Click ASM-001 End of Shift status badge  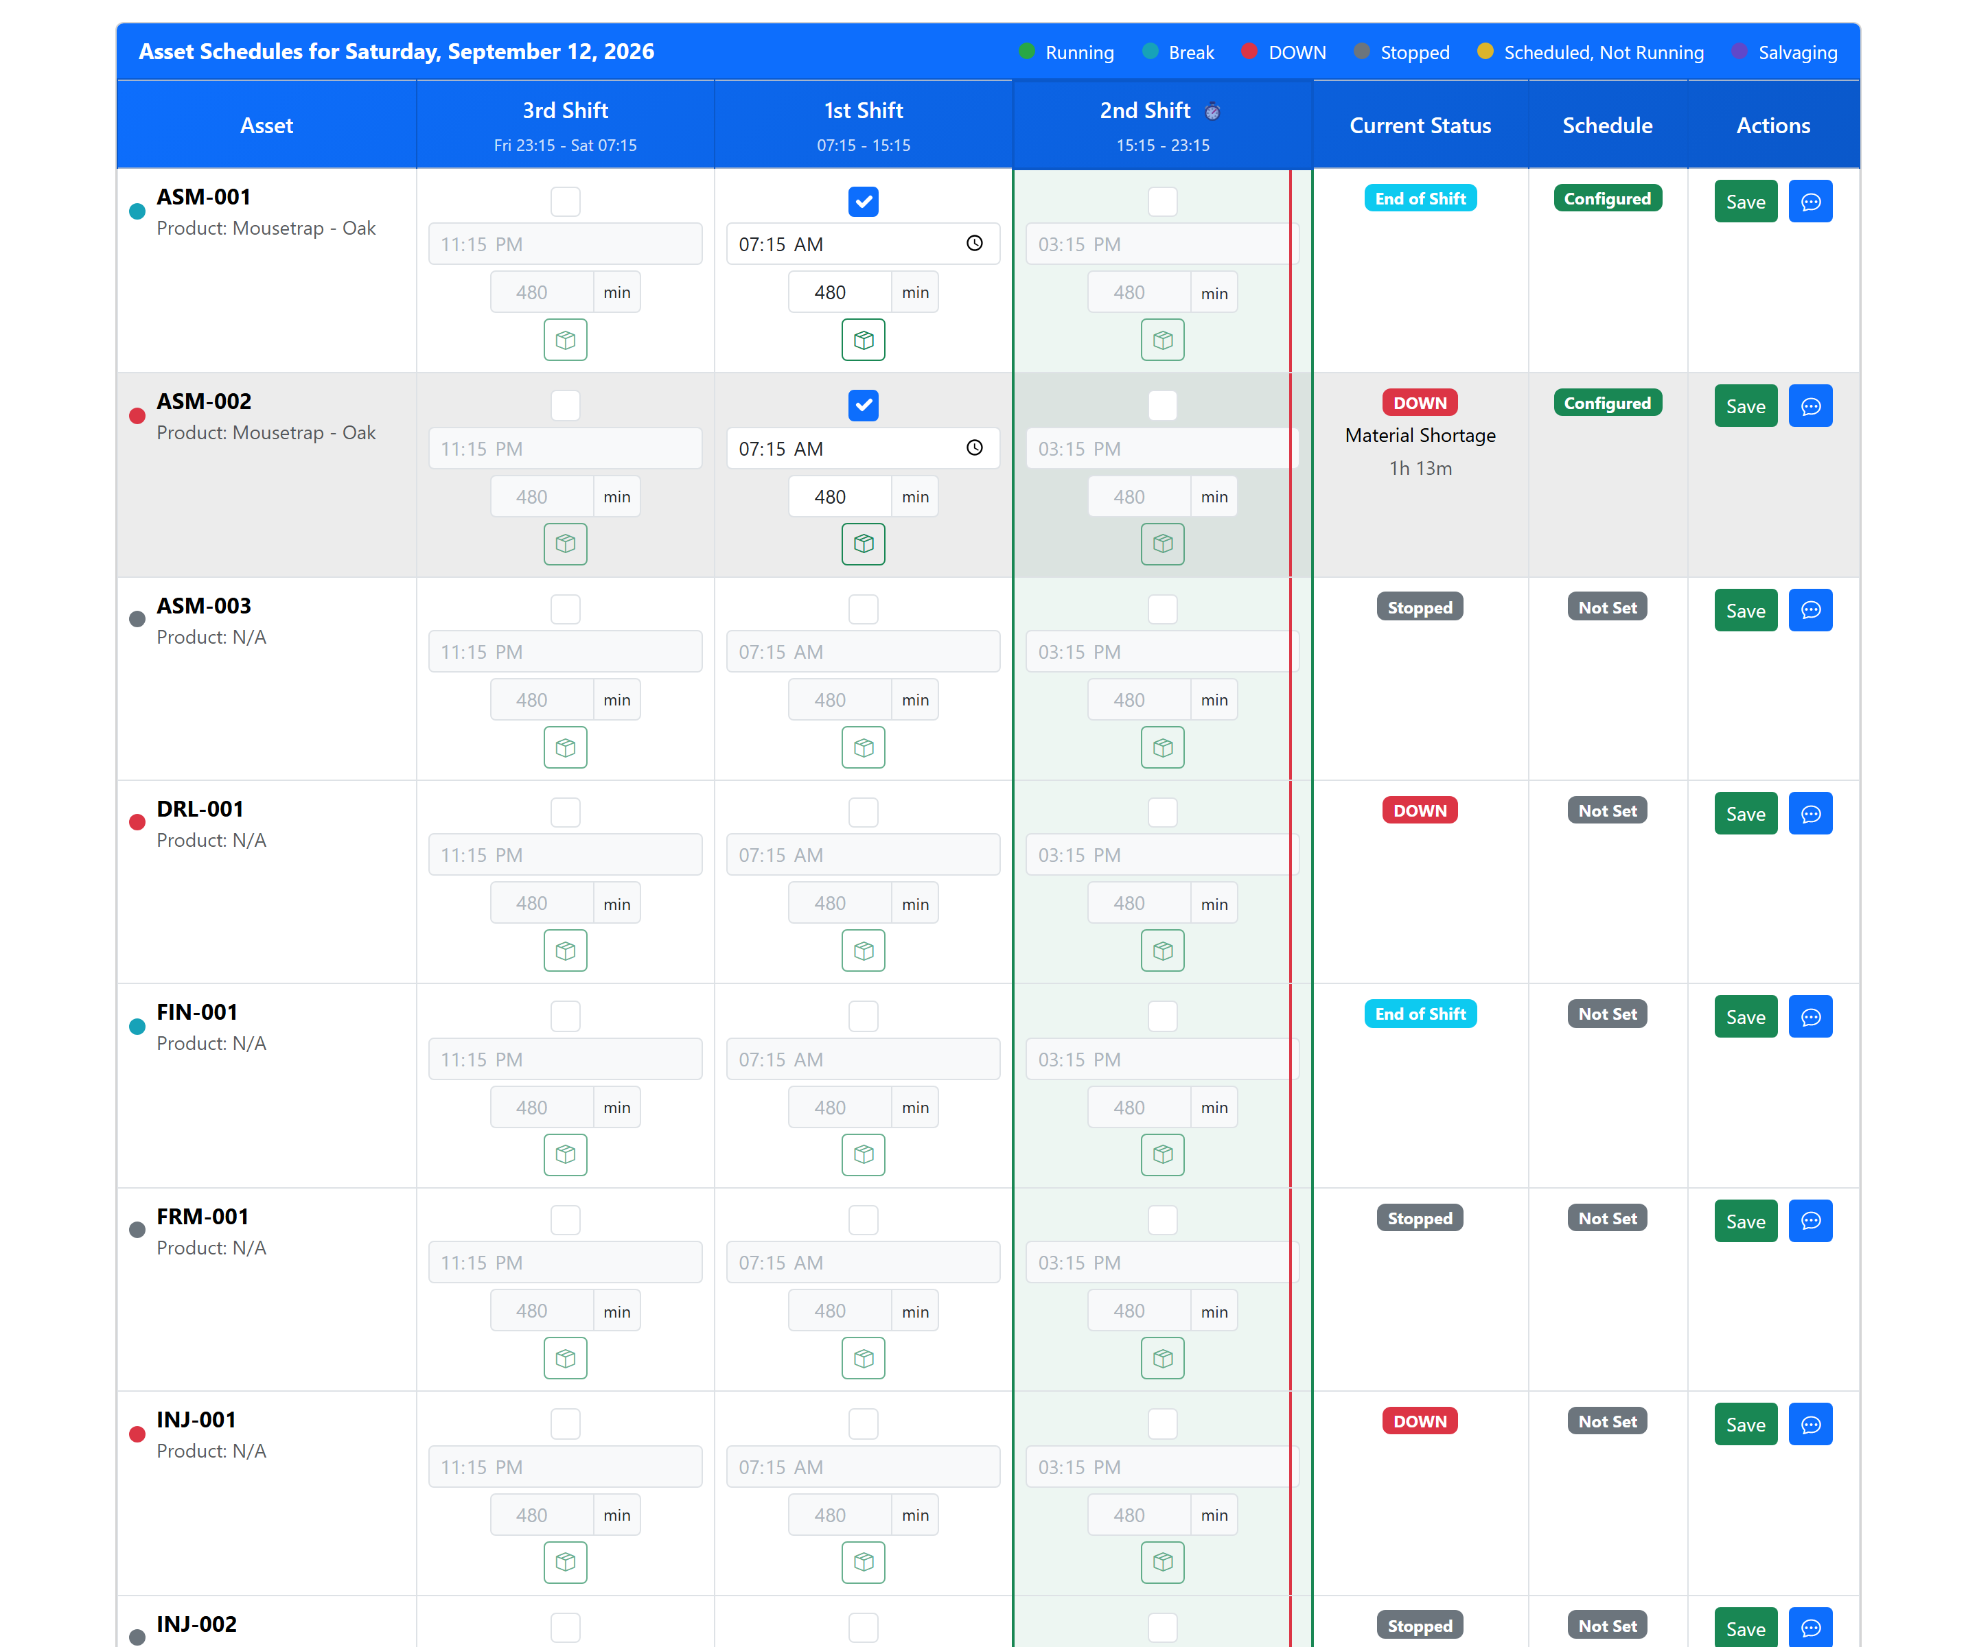(1420, 198)
